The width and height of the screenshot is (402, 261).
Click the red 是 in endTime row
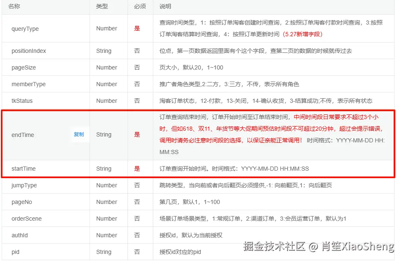(137, 135)
